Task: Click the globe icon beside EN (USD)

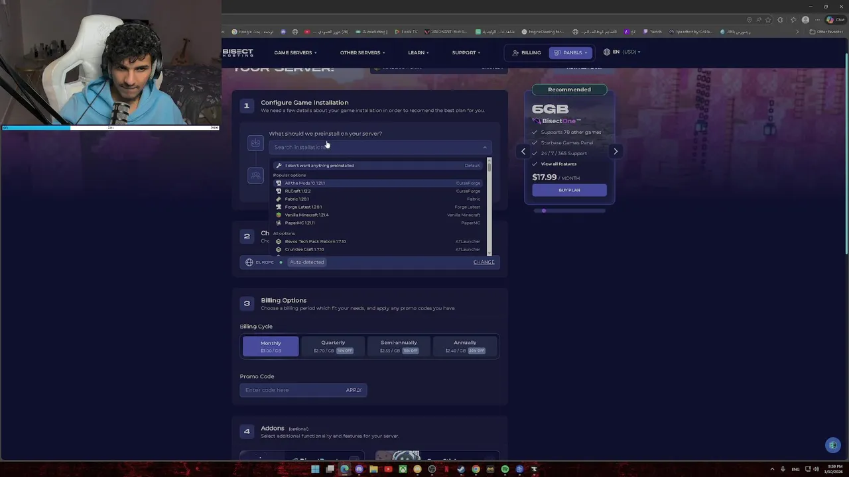Action: coord(607,52)
